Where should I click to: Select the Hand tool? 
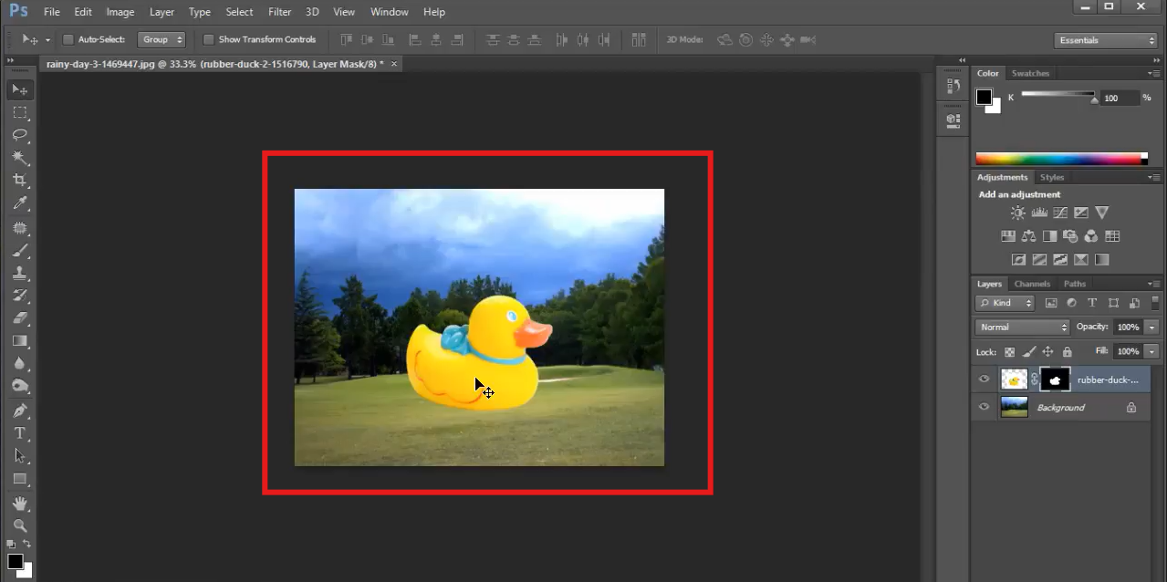click(x=19, y=504)
